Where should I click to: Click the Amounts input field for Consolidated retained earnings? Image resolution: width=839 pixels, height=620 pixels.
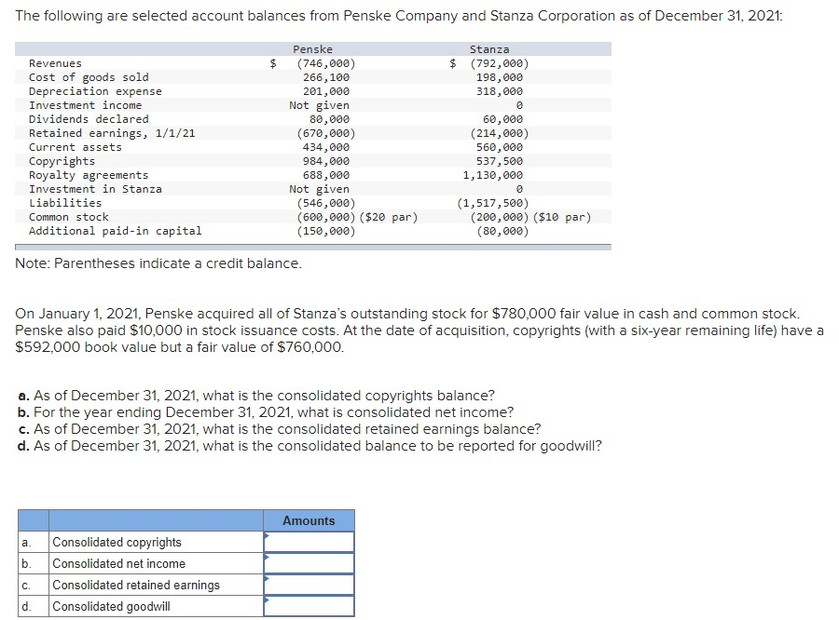tap(310, 584)
